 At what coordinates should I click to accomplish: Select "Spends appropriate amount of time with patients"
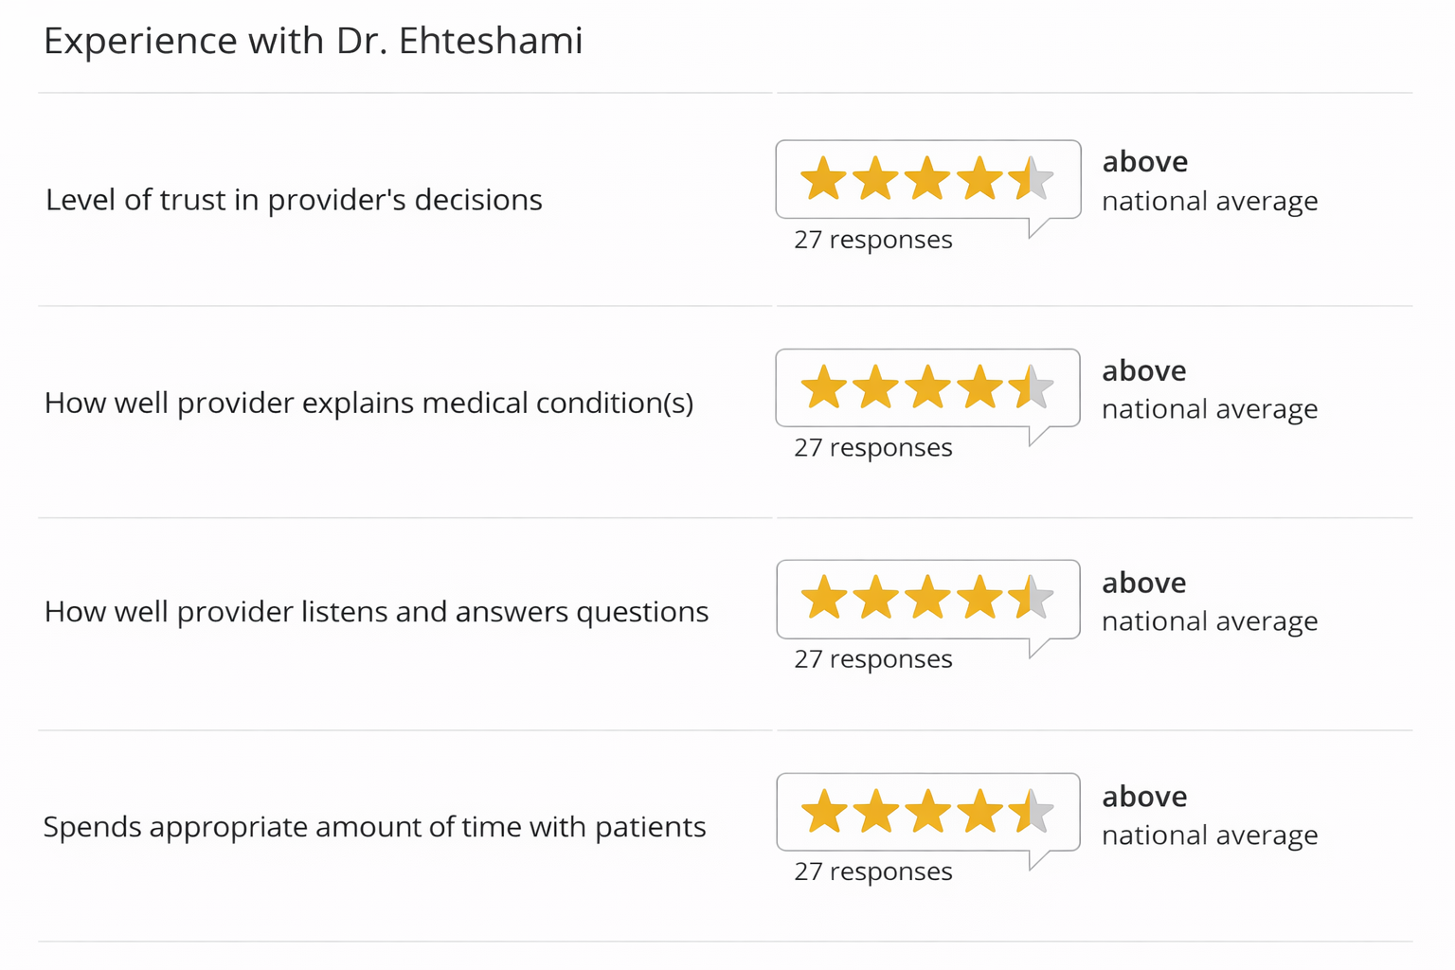[374, 827]
